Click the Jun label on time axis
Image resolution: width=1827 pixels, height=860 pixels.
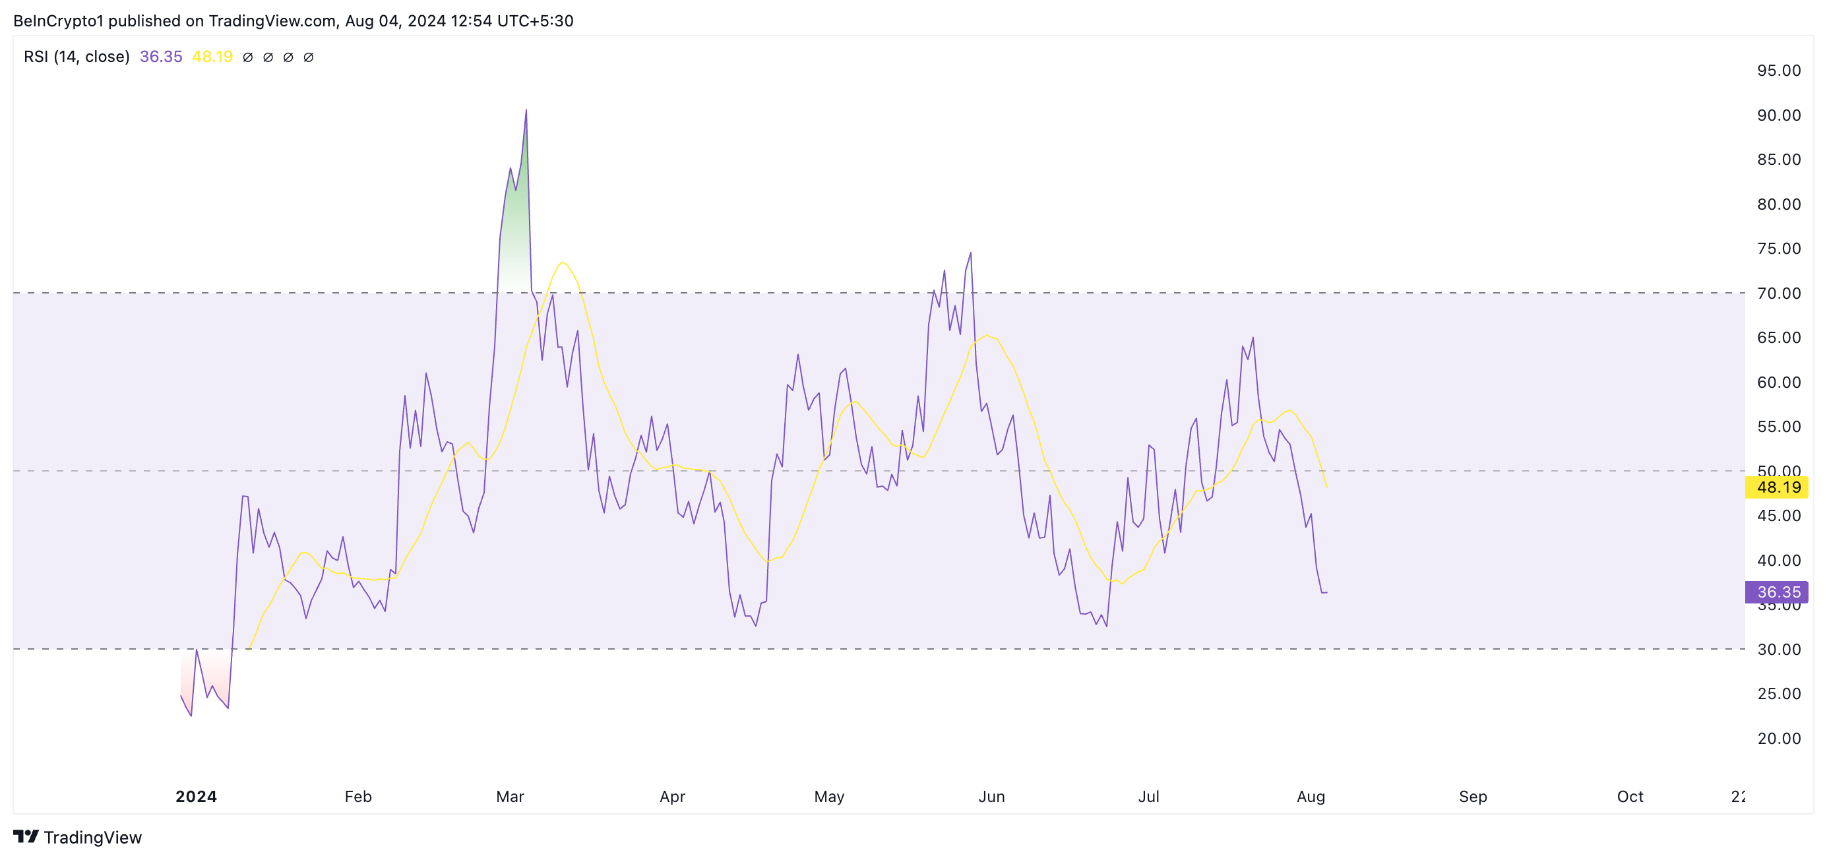[x=991, y=796]
